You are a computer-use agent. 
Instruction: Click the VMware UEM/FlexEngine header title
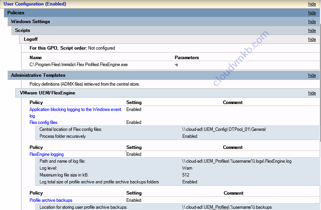point(47,93)
